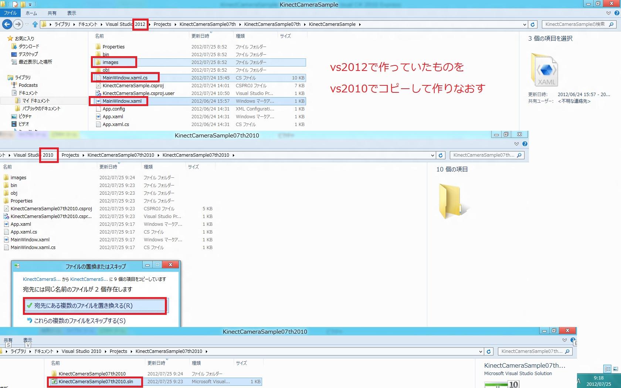Click the KinectCameraSample07th2010.sln solution icon

coord(54,381)
